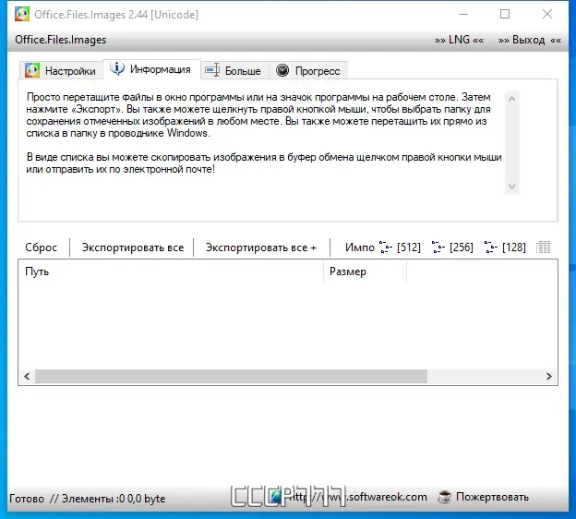Viewport: 576px width, 519px height.
Task: Click the Больше tab icon
Action: tap(212, 70)
